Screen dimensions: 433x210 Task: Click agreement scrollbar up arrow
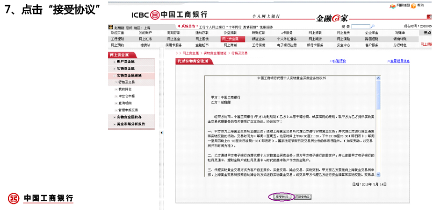click(378, 78)
